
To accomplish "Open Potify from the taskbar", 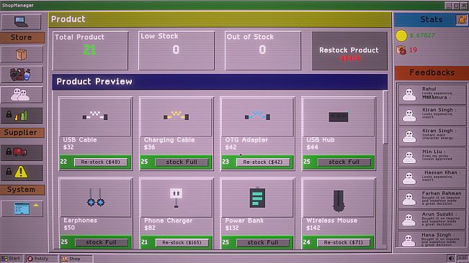I will [x=41, y=259].
